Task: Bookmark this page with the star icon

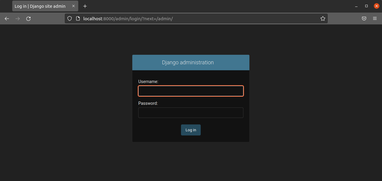Action: point(323,18)
